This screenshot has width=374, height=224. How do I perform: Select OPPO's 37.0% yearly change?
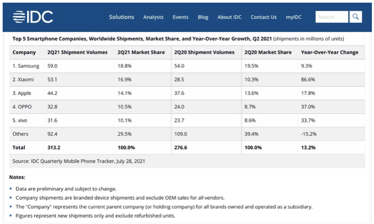tap(308, 106)
